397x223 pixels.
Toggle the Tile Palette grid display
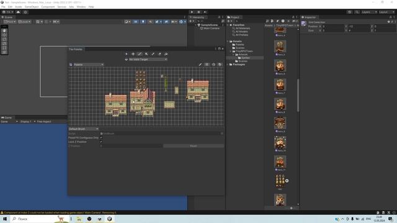click(x=207, y=64)
